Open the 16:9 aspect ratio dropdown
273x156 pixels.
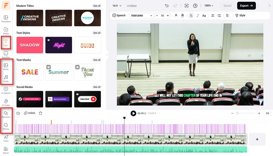click(117, 6)
